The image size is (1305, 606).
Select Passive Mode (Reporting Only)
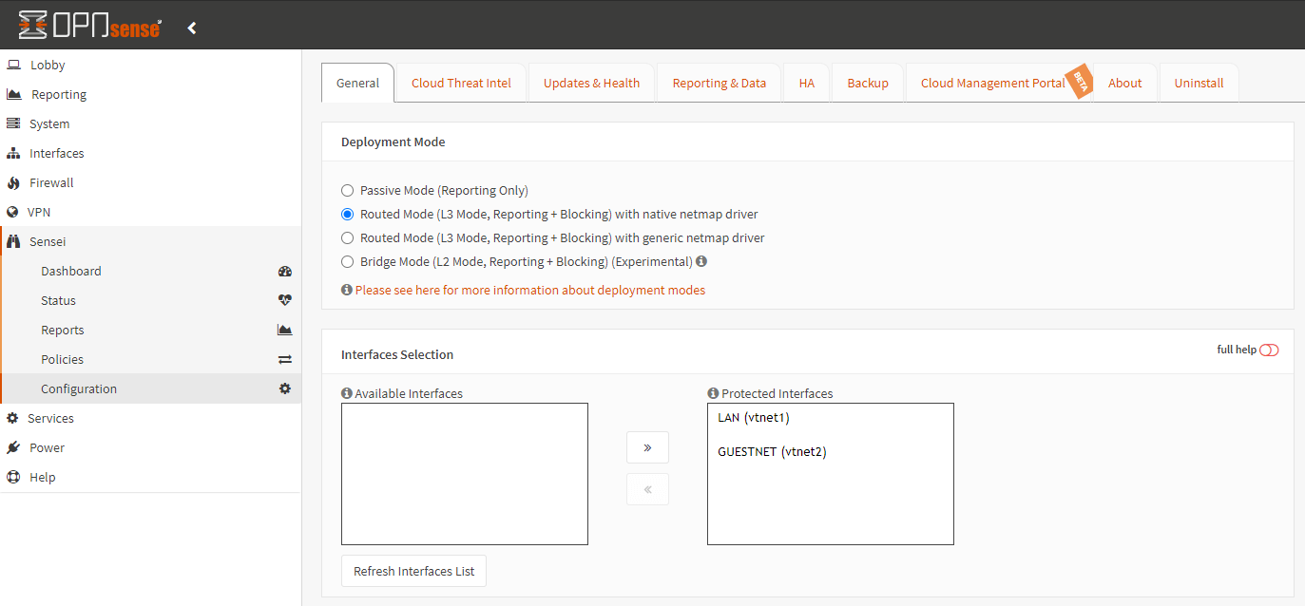(x=347, y=190)
